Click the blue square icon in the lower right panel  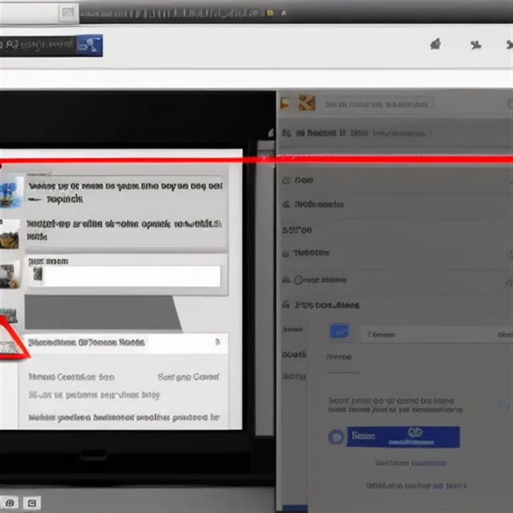340,332
